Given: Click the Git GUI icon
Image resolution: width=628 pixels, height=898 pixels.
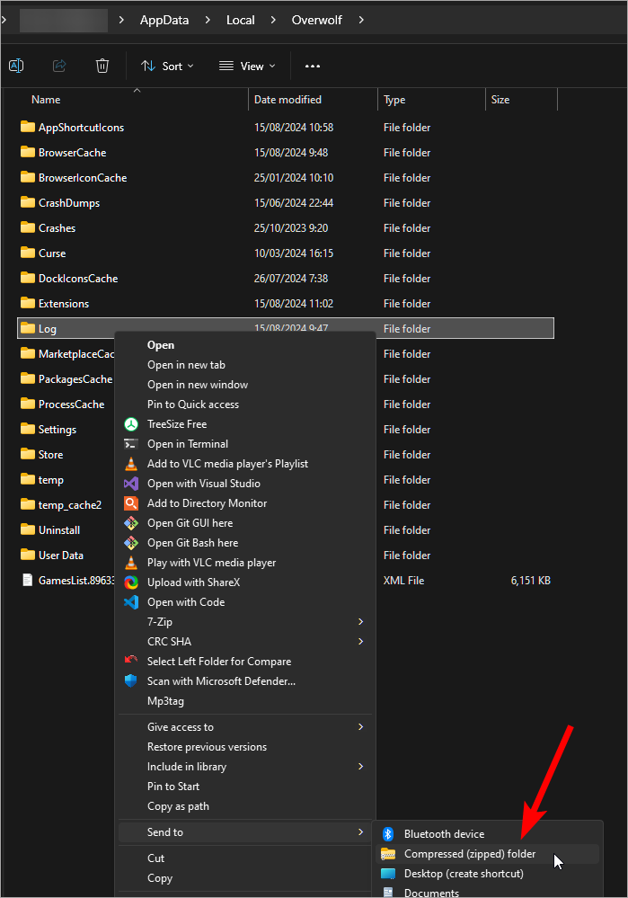Looking at the screenshot, I should [131, 523].
